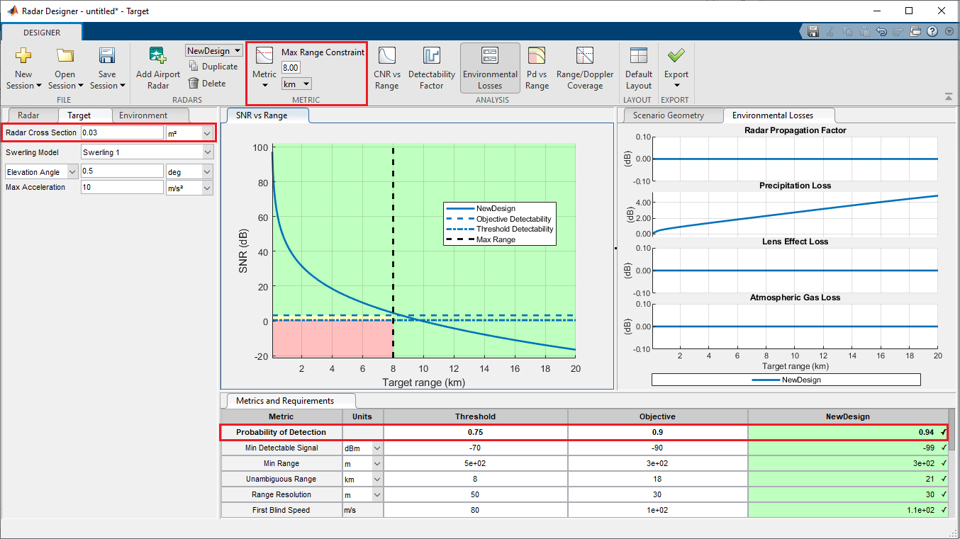960x539 pixels.
Task: Click the Export checkmark icon
Action: 676,55
